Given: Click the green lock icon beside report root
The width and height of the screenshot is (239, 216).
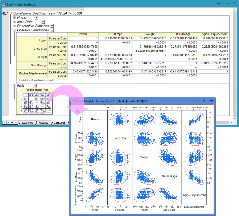Looking at the screenshot, I should click(4, 13).
